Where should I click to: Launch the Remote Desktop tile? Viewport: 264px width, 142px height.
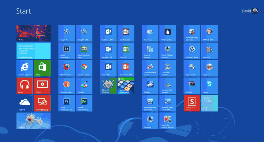click(x=42, y=103)
